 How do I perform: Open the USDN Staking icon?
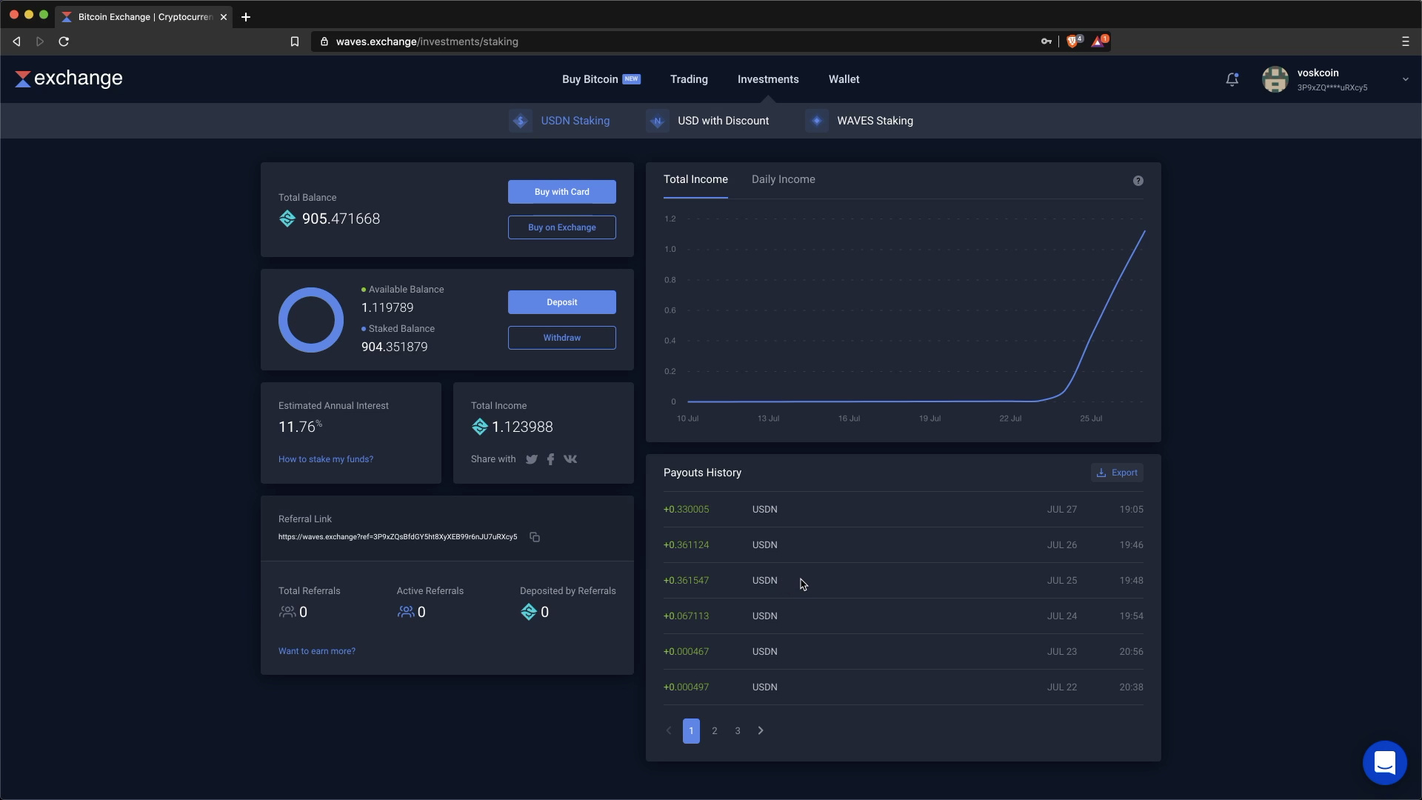pyautogui.click(x=521, y=121)
